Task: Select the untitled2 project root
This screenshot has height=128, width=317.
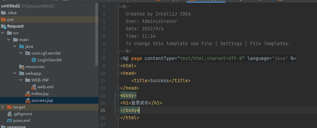Action: click(10, 6)
